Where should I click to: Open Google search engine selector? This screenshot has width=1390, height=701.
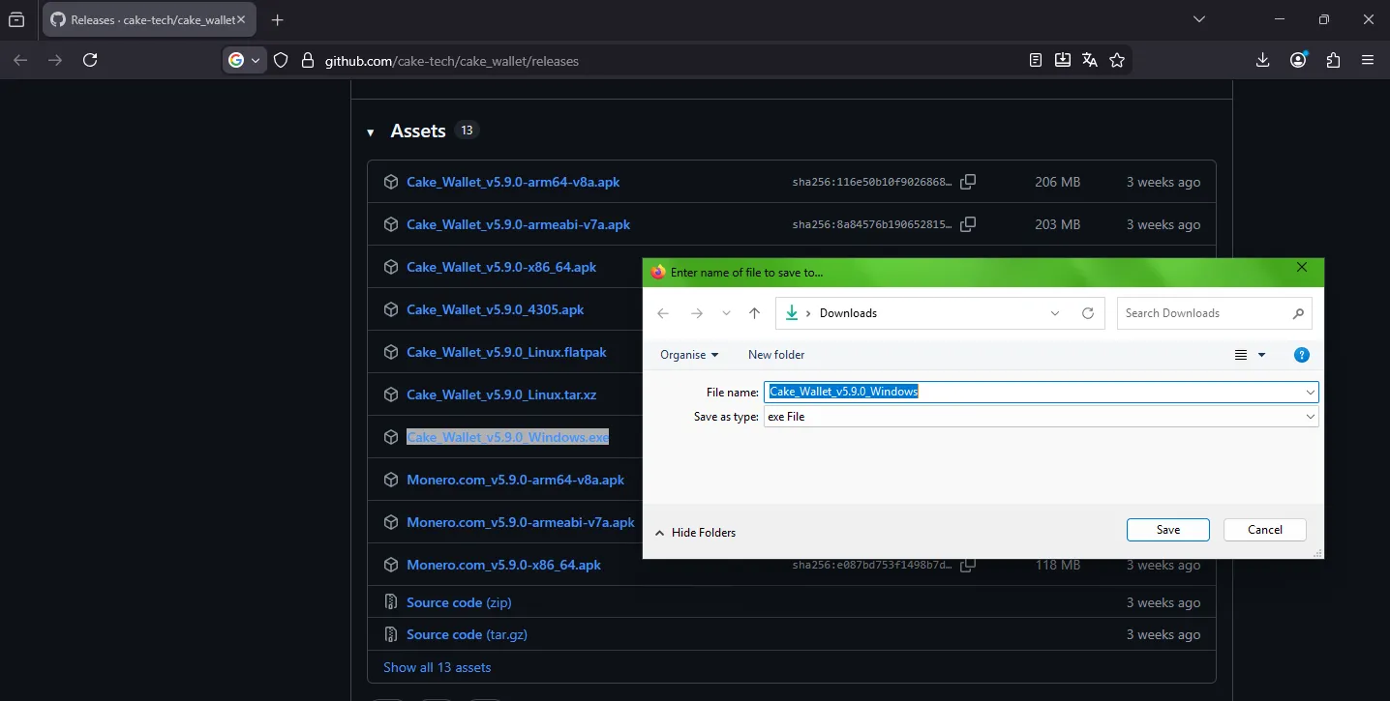(244, 60)
